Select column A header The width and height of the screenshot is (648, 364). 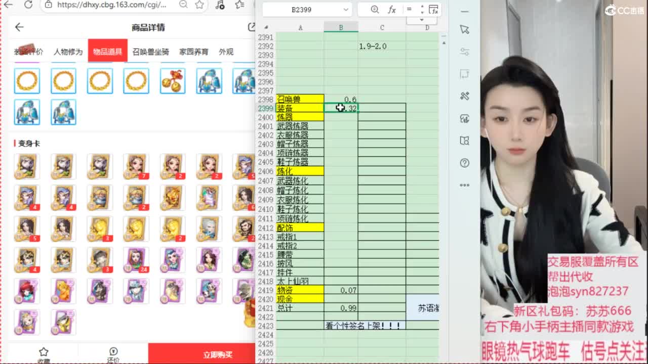tap(300, 27)
